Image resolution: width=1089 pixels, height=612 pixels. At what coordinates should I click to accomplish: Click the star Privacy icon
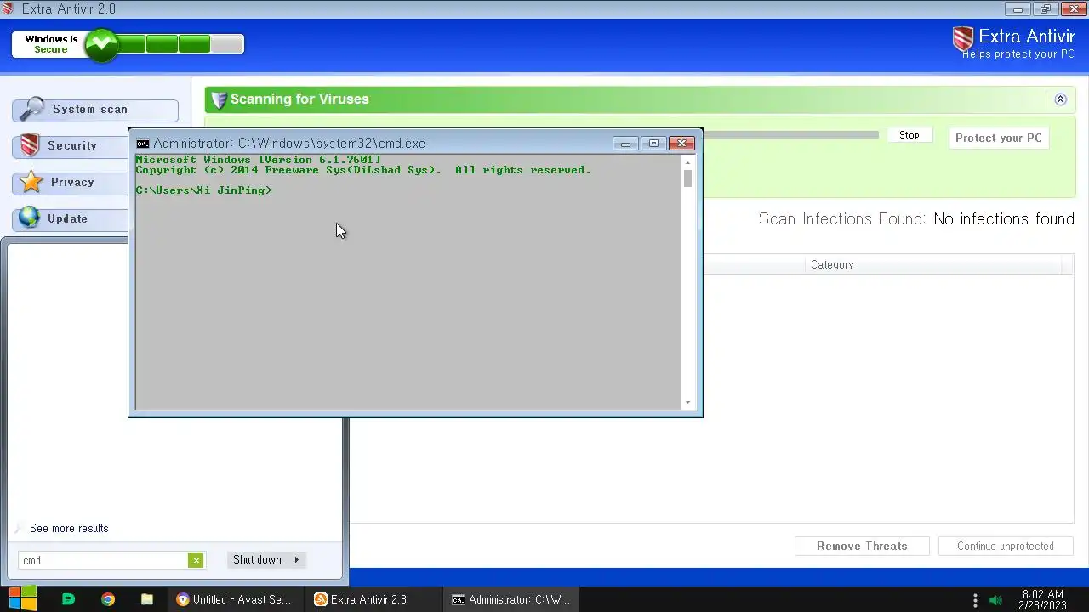coord(31,182)
